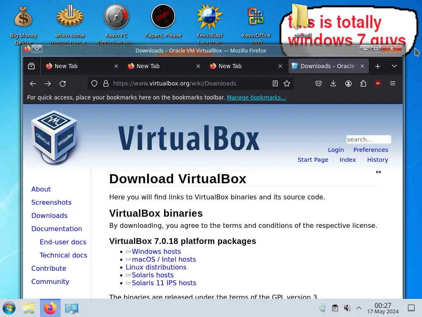The width and height of the screenshot is (422, 317).
Task: Click the Login link
Action: (x=336, y=149)
